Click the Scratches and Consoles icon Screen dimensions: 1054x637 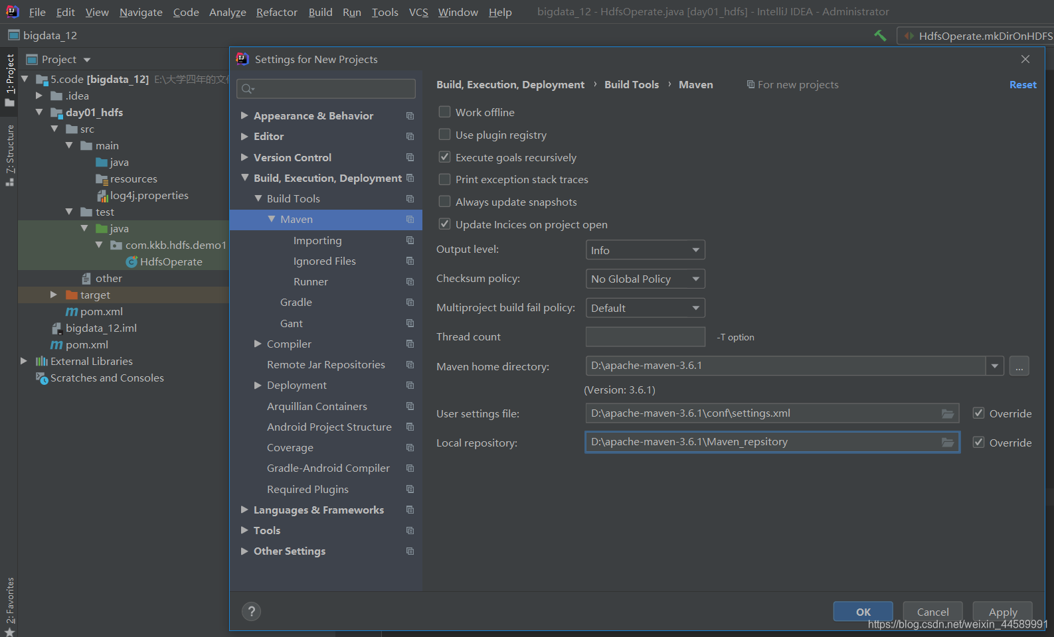pyautogui.click(x=42, y=378)
